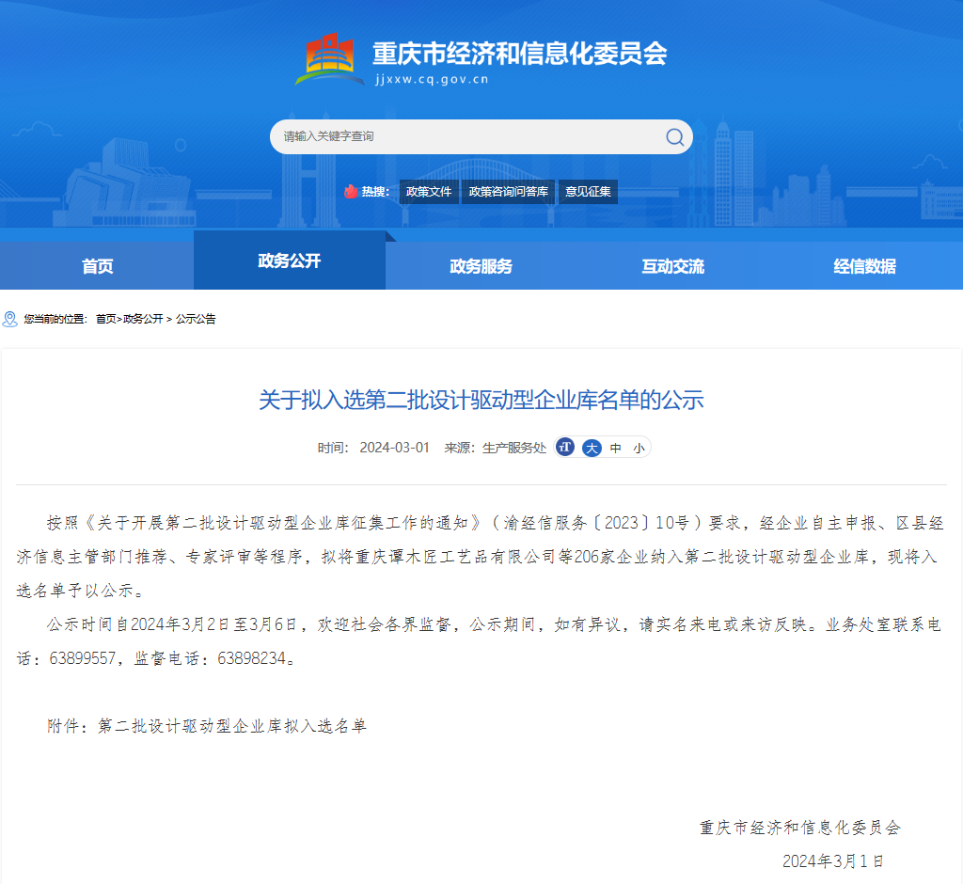Select small font size 小
Screen dimensions: 963x884
pos(639,448)
